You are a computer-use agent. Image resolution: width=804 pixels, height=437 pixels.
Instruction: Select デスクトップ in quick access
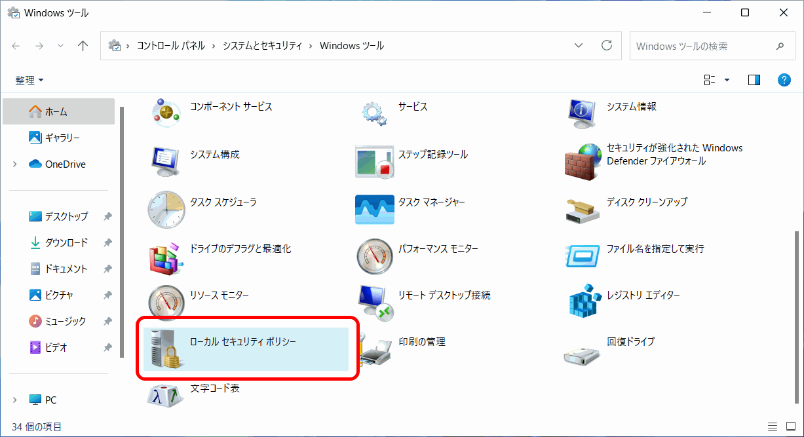pos(59,216)
